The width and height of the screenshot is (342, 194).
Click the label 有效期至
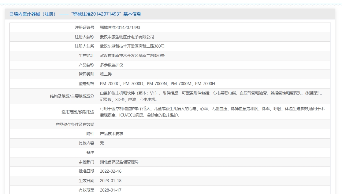coord(86,190)
